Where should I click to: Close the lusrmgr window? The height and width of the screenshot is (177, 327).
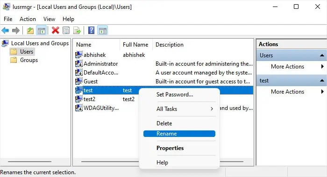click(x=317, y=7)
